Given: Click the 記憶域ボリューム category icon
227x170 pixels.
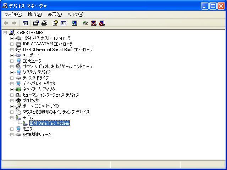Looking at the screenshot, I should coord(18,135).
